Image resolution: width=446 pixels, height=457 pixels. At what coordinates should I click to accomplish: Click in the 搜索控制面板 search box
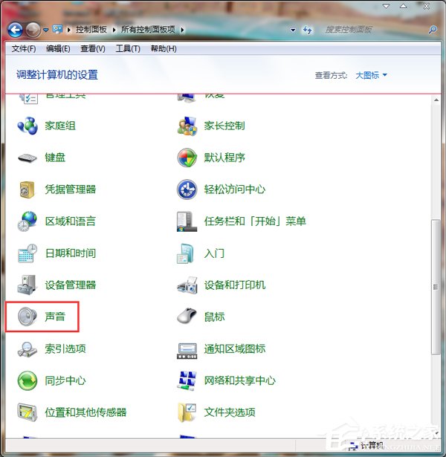coord(372,30)
